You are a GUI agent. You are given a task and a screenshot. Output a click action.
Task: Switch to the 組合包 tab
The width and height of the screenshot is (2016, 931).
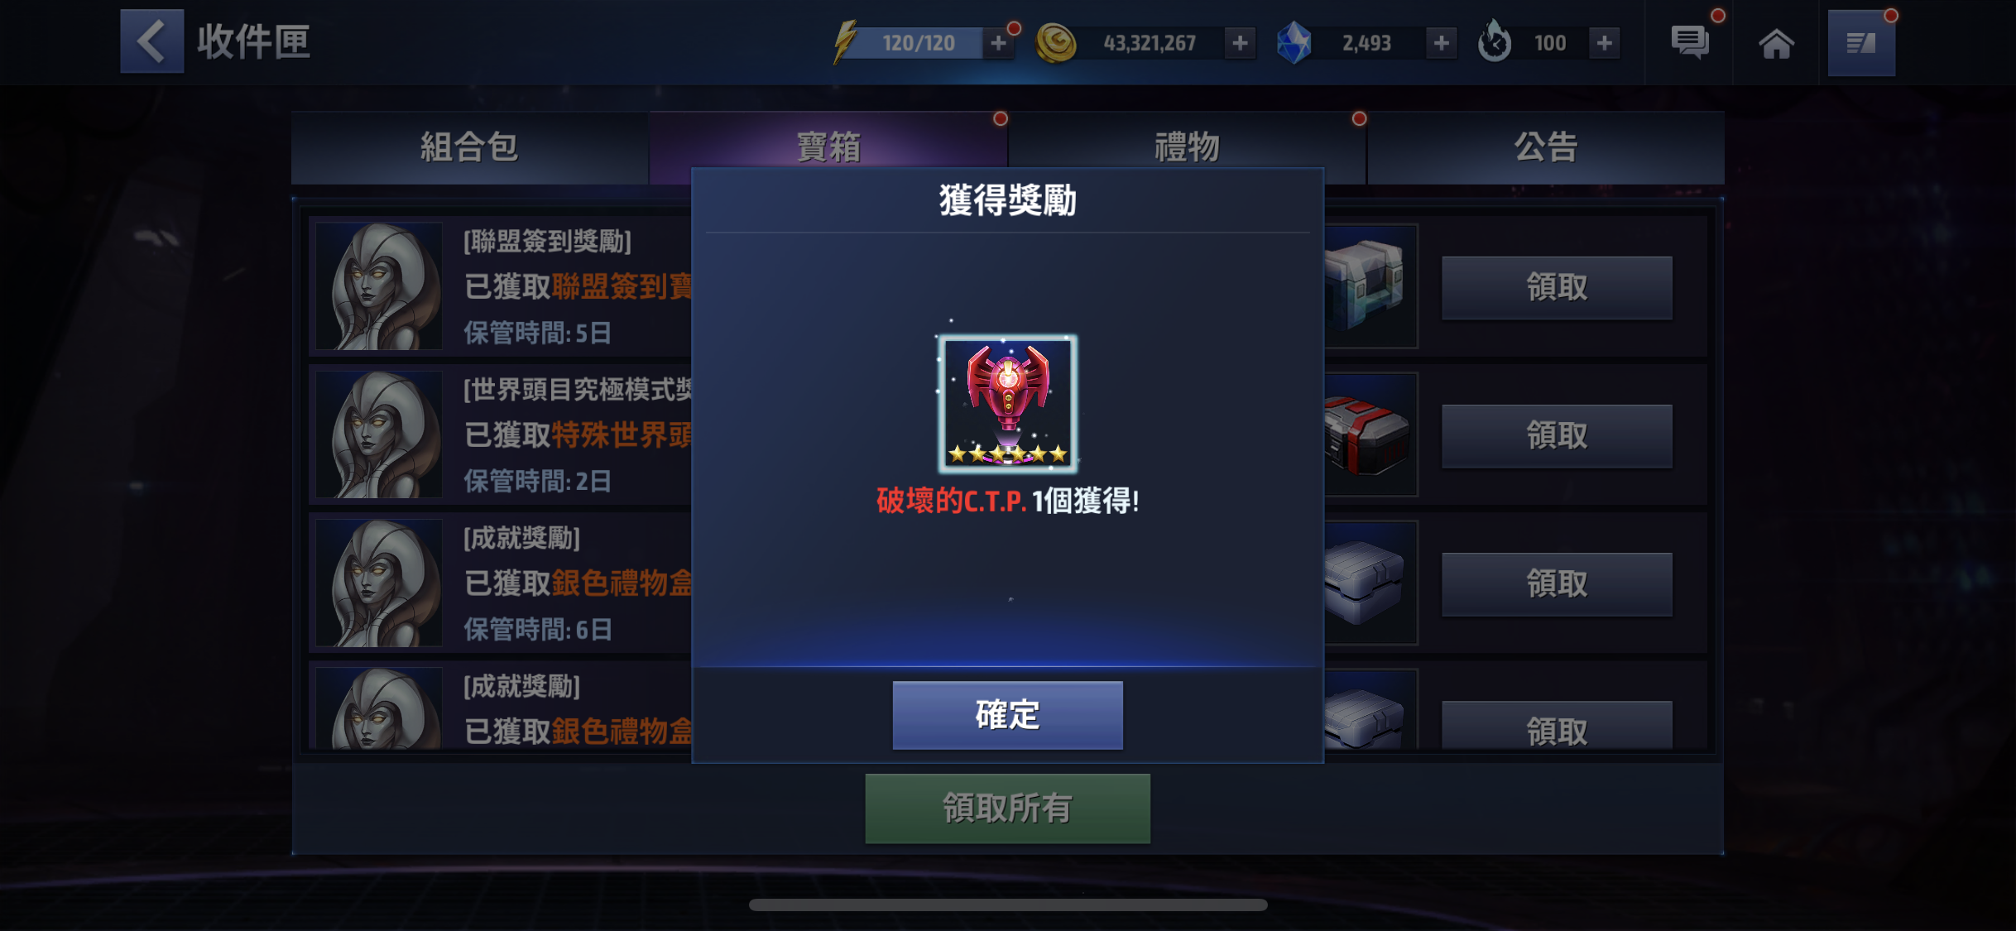tap(469, 147)
